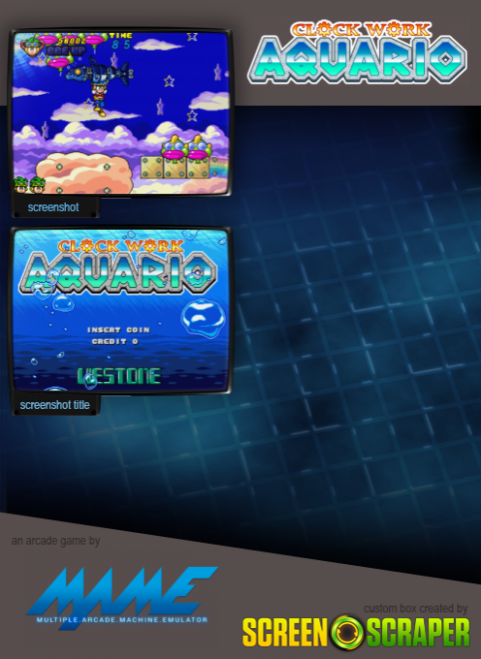This screenshot has width=481, height=659.
Task: Click the hanging player character sprite
Action: click(x=99, y=99)
